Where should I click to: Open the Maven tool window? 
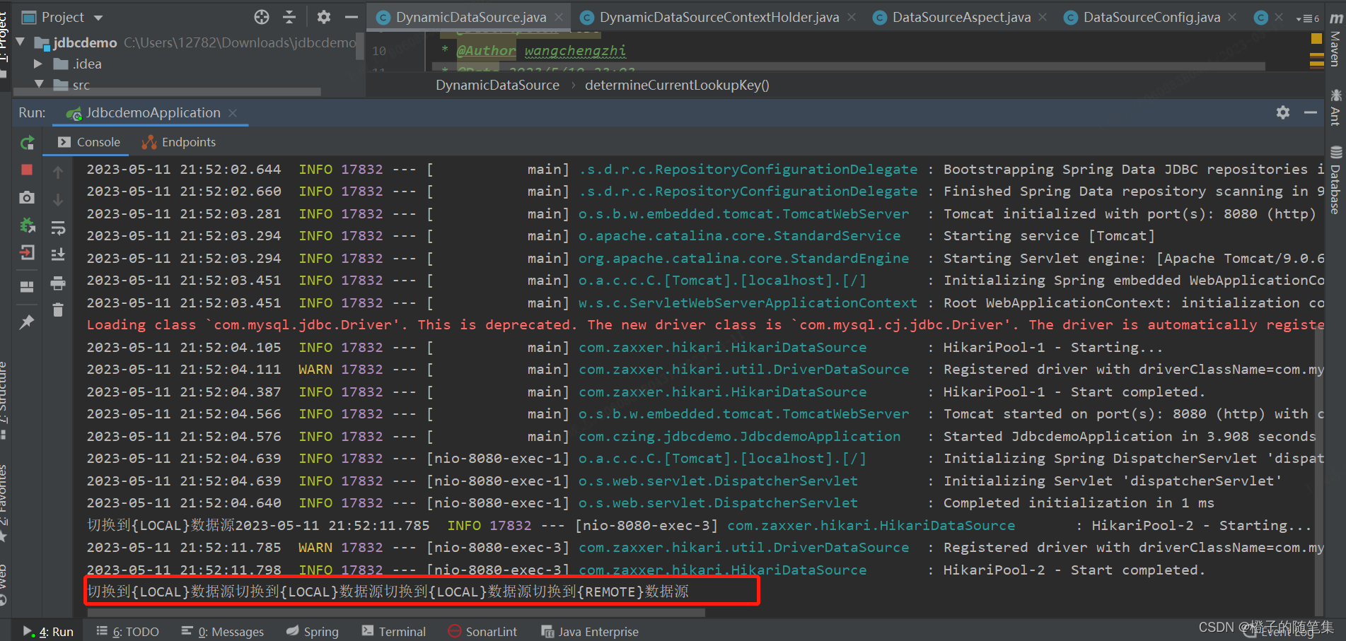(1335, 40)
